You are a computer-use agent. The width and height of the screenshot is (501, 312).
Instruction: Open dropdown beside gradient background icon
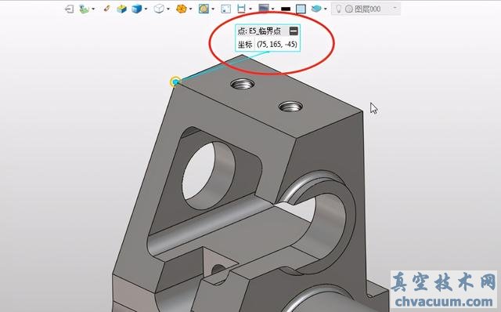pyautogui.click(x=273, y=9)
